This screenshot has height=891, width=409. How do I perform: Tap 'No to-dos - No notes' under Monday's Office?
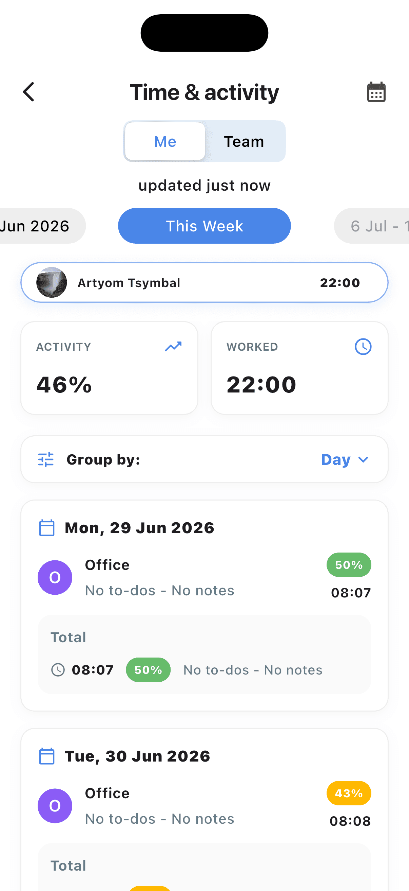160,591
